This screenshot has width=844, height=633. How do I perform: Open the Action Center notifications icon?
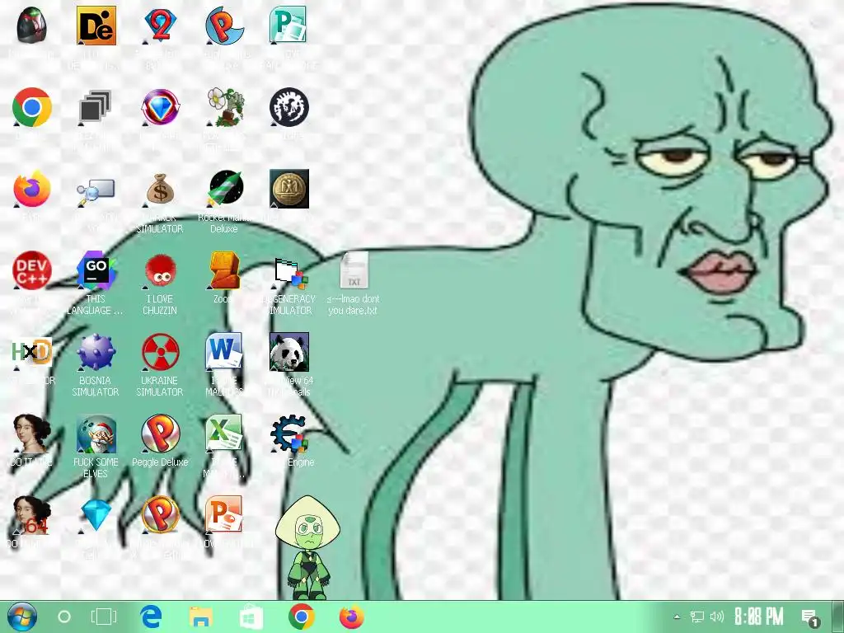click(x=809, y=618)
